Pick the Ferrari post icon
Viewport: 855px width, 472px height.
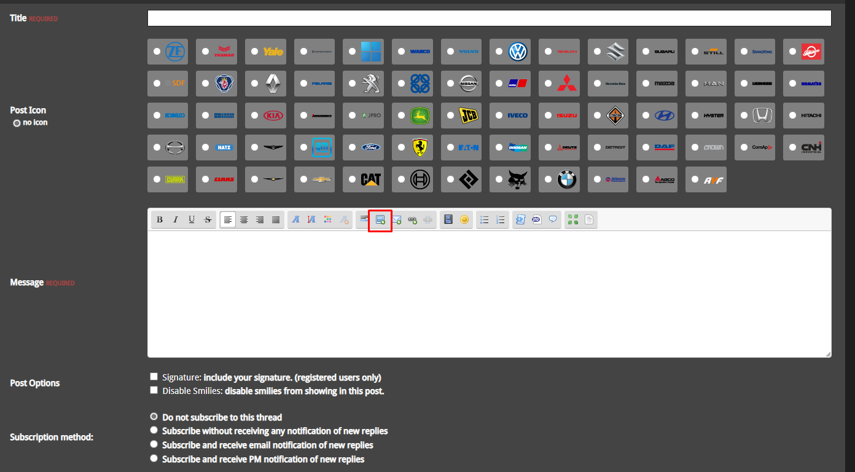[x=401, y=147]
